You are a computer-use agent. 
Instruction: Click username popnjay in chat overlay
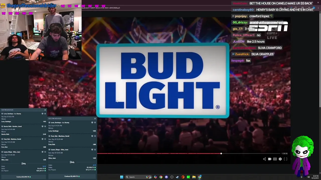[241, 16]
